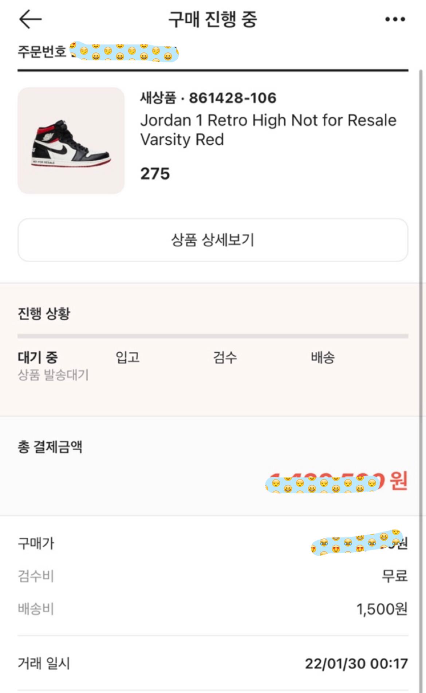The height and width of the screenshot is (693, 426).
Task: Tap the 대기 중 progress step
Action: point(38,357)
